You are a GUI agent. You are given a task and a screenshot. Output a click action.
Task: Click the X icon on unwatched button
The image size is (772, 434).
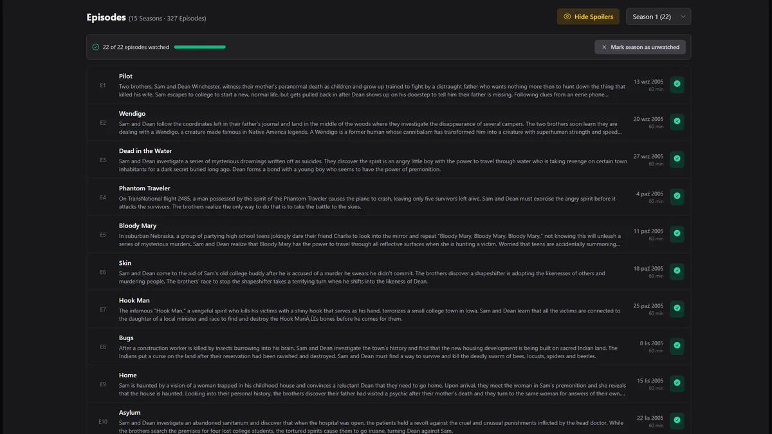click(604, 47)
